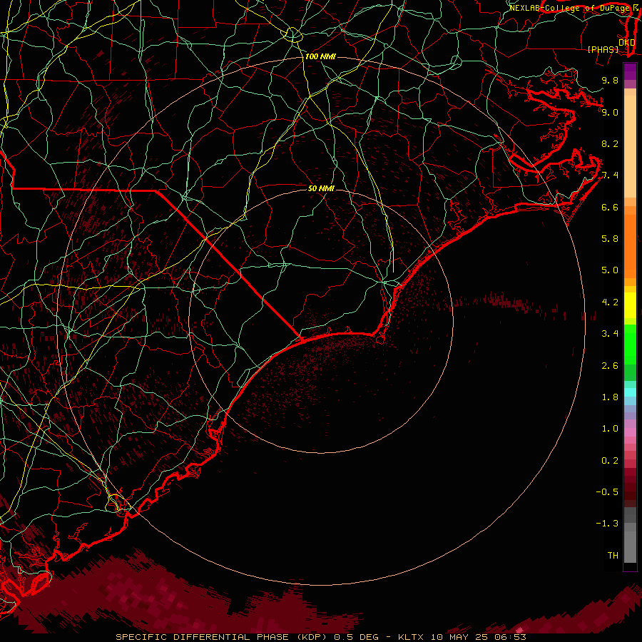This screenshot has width=642, height=642.
Task: Click the 7.4 value on the color scale
Action: point(610,175)
